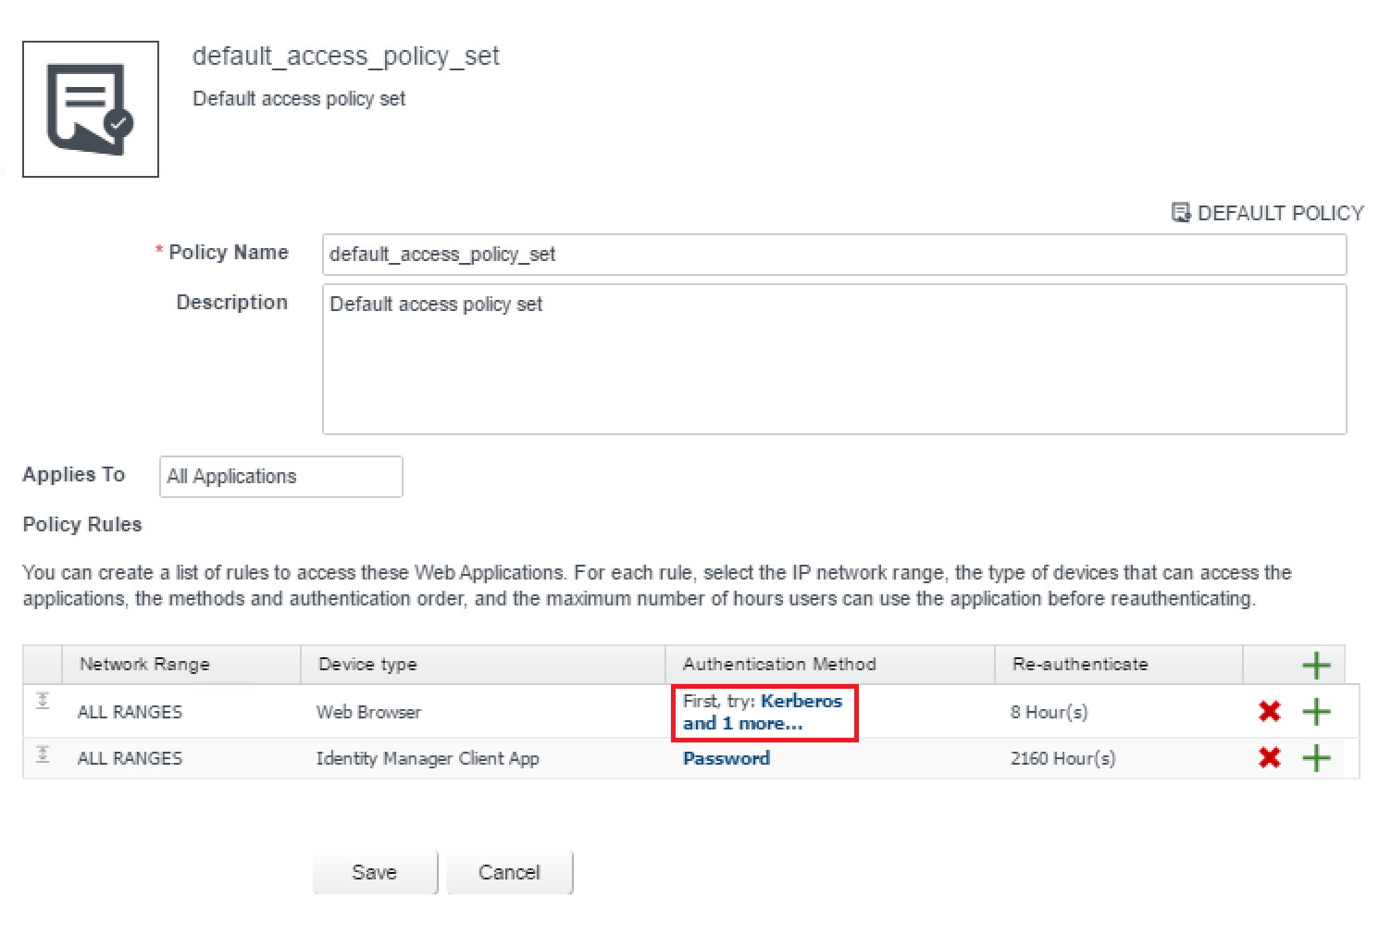Click the green plus in the table header

(1316, 665)
